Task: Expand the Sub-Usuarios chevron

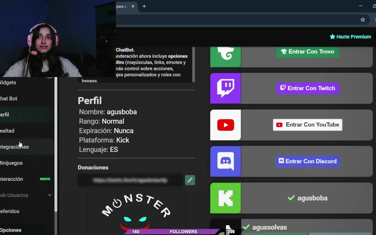Action: 50,195
